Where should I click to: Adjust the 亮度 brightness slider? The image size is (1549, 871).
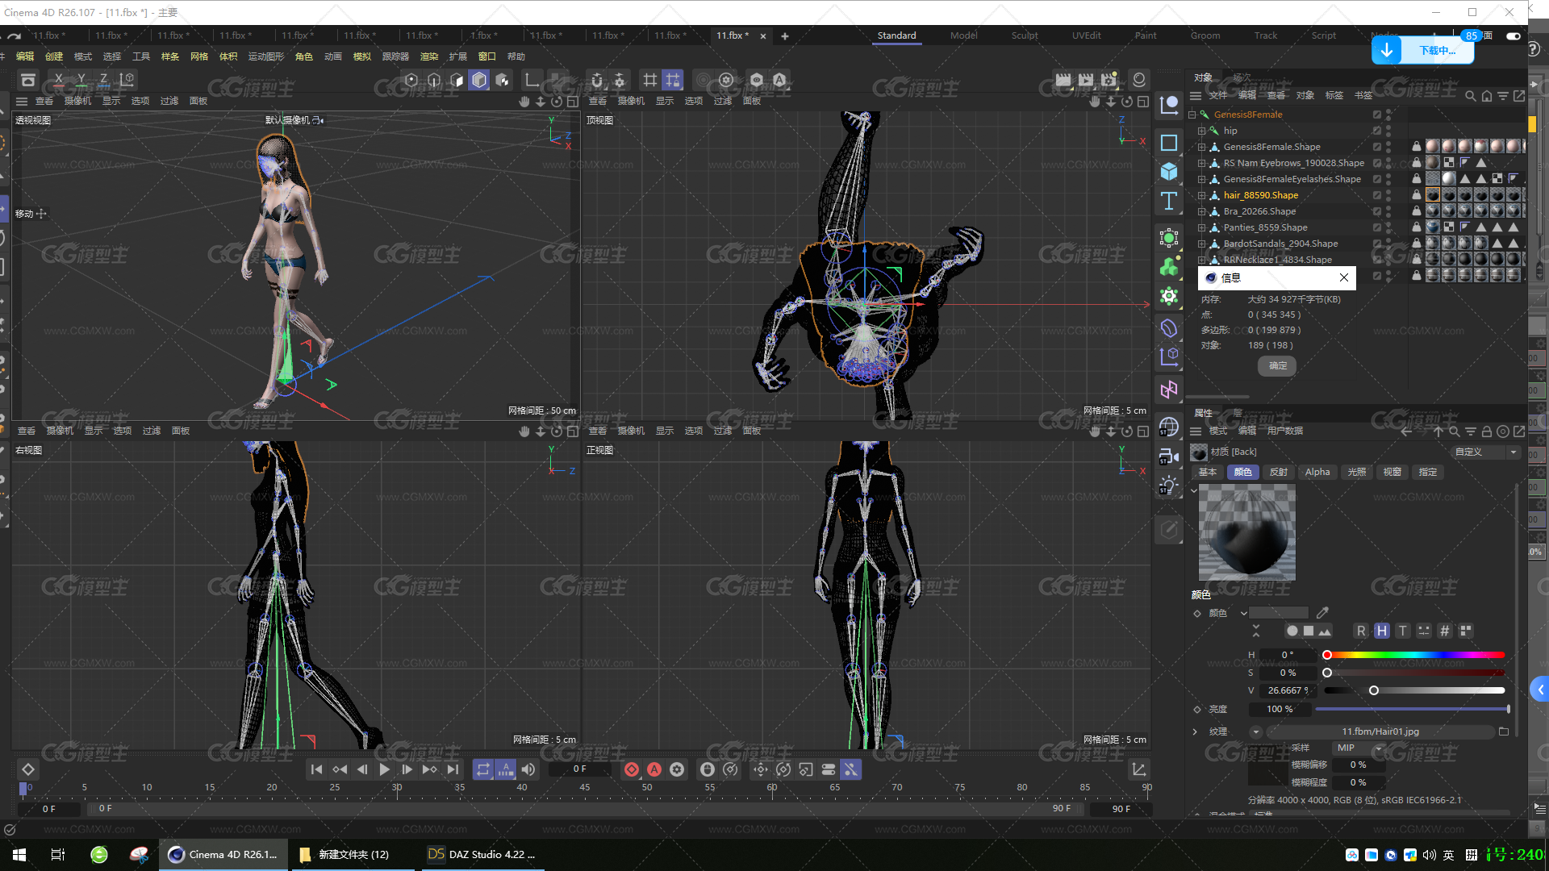(1412, 709)
